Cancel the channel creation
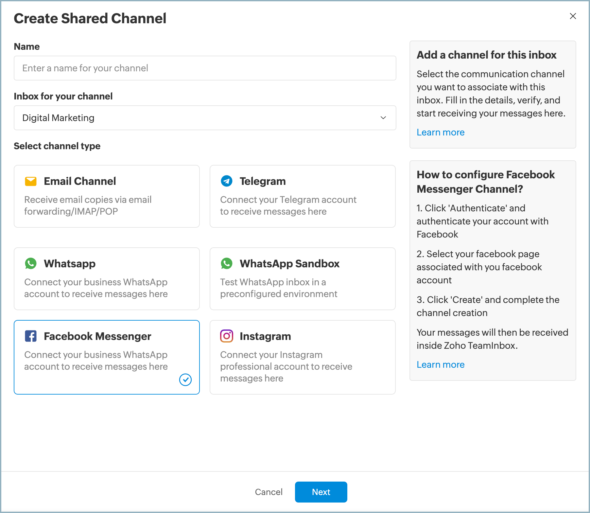Screen dimensions: 590x513 click(269, 492)
